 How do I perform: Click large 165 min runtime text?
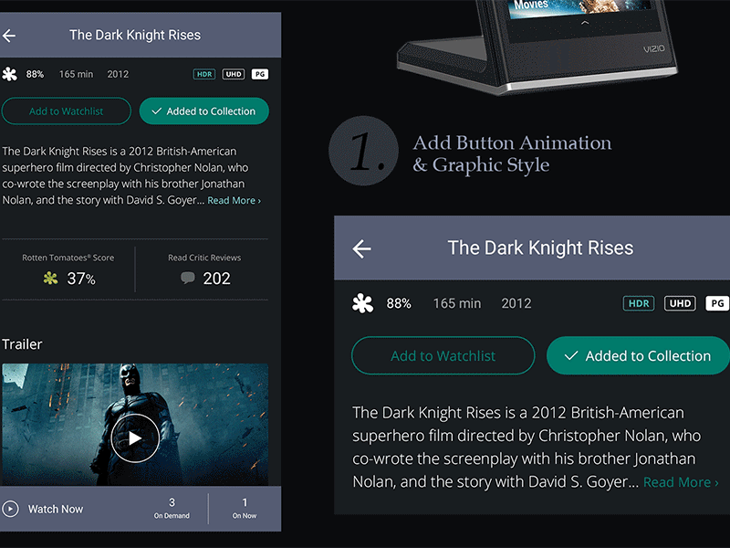[457, 303]
